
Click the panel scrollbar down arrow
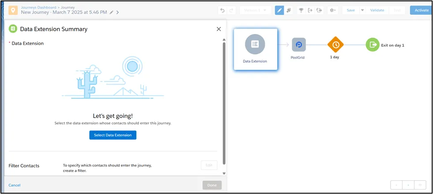pos(224,173)
